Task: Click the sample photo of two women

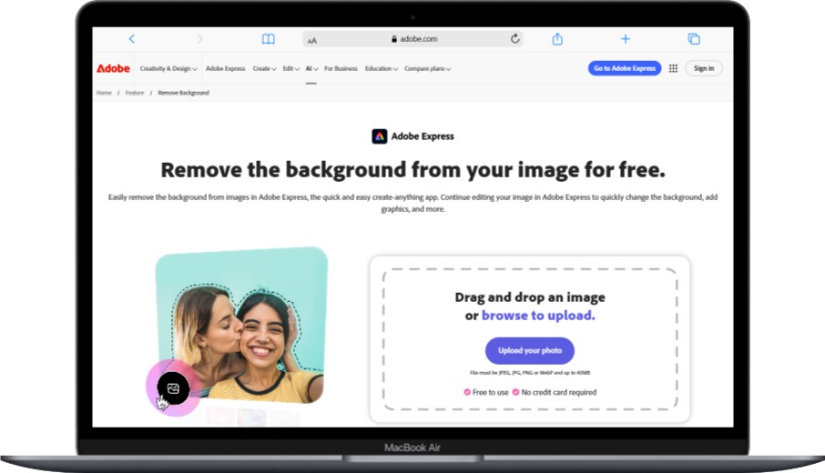Action: click(242, 326)
